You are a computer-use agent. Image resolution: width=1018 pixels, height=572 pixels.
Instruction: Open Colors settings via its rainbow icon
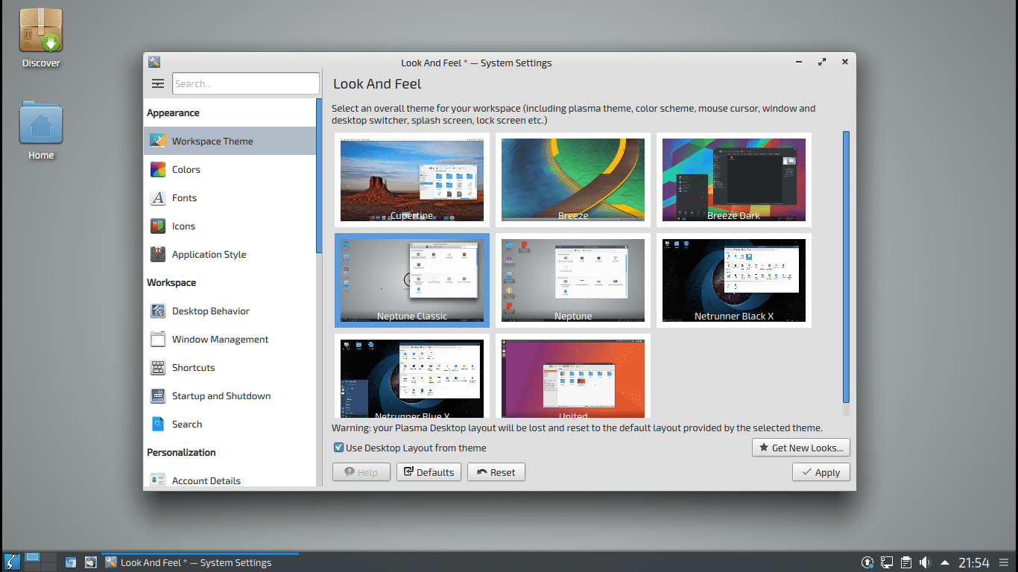click(x=157, y=169)
